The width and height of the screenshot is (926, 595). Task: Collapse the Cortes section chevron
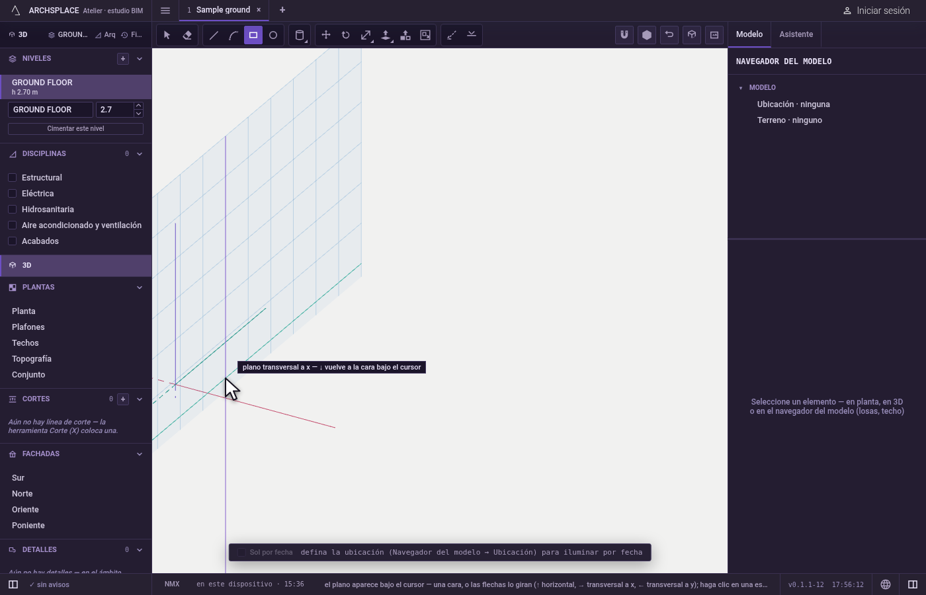[x=140, y=399]
